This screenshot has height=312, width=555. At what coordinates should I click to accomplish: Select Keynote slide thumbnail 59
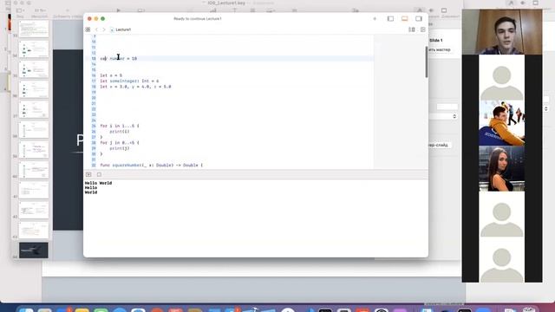tap(34, 150)
